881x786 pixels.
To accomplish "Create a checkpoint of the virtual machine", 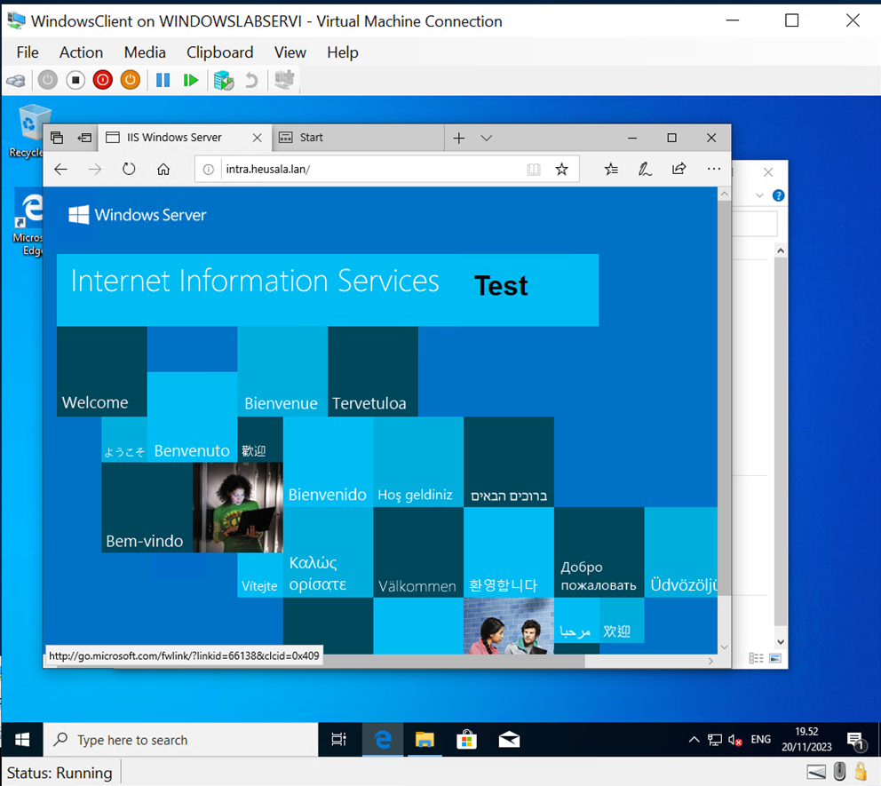I will 223,80.
